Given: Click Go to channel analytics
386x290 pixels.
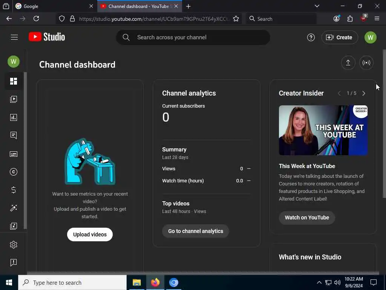Looking at the screenshot, I should (196, 231).
